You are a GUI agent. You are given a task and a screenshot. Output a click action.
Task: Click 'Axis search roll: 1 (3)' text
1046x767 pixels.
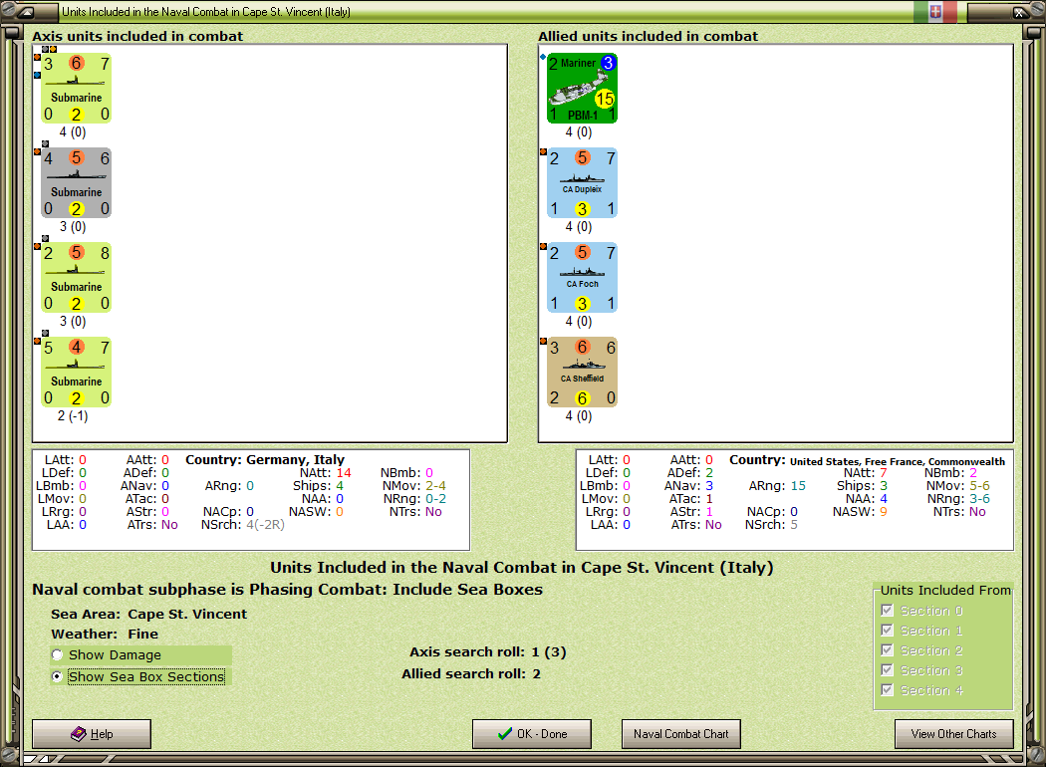click(488, 651)
